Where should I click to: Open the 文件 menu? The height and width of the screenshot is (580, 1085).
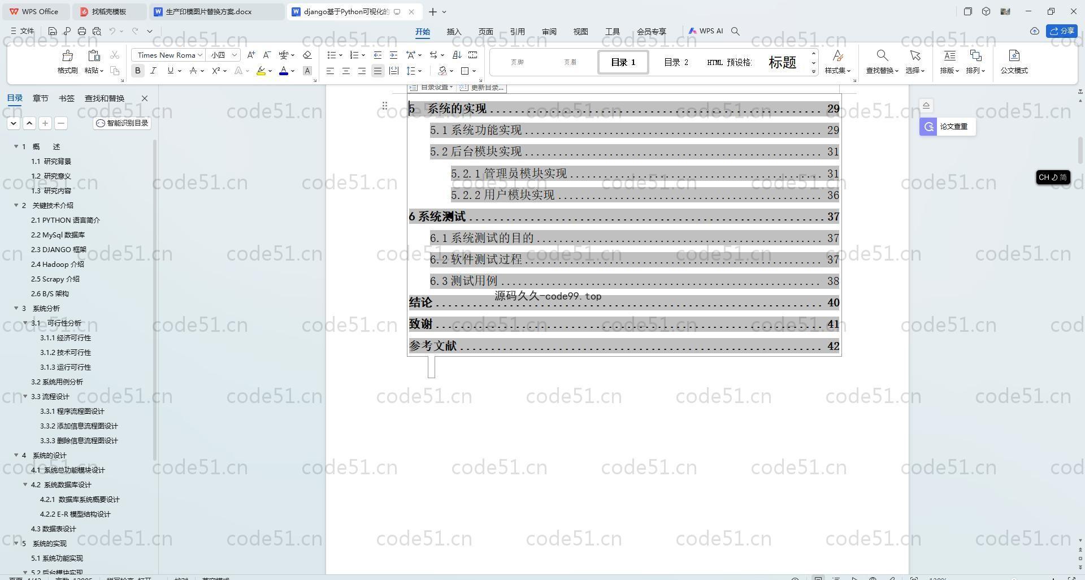click(23, 31)
